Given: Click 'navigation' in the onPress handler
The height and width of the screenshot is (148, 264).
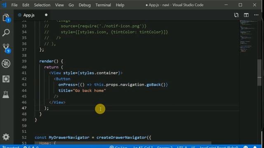Looking at the screenshot, I should [132, 85].
